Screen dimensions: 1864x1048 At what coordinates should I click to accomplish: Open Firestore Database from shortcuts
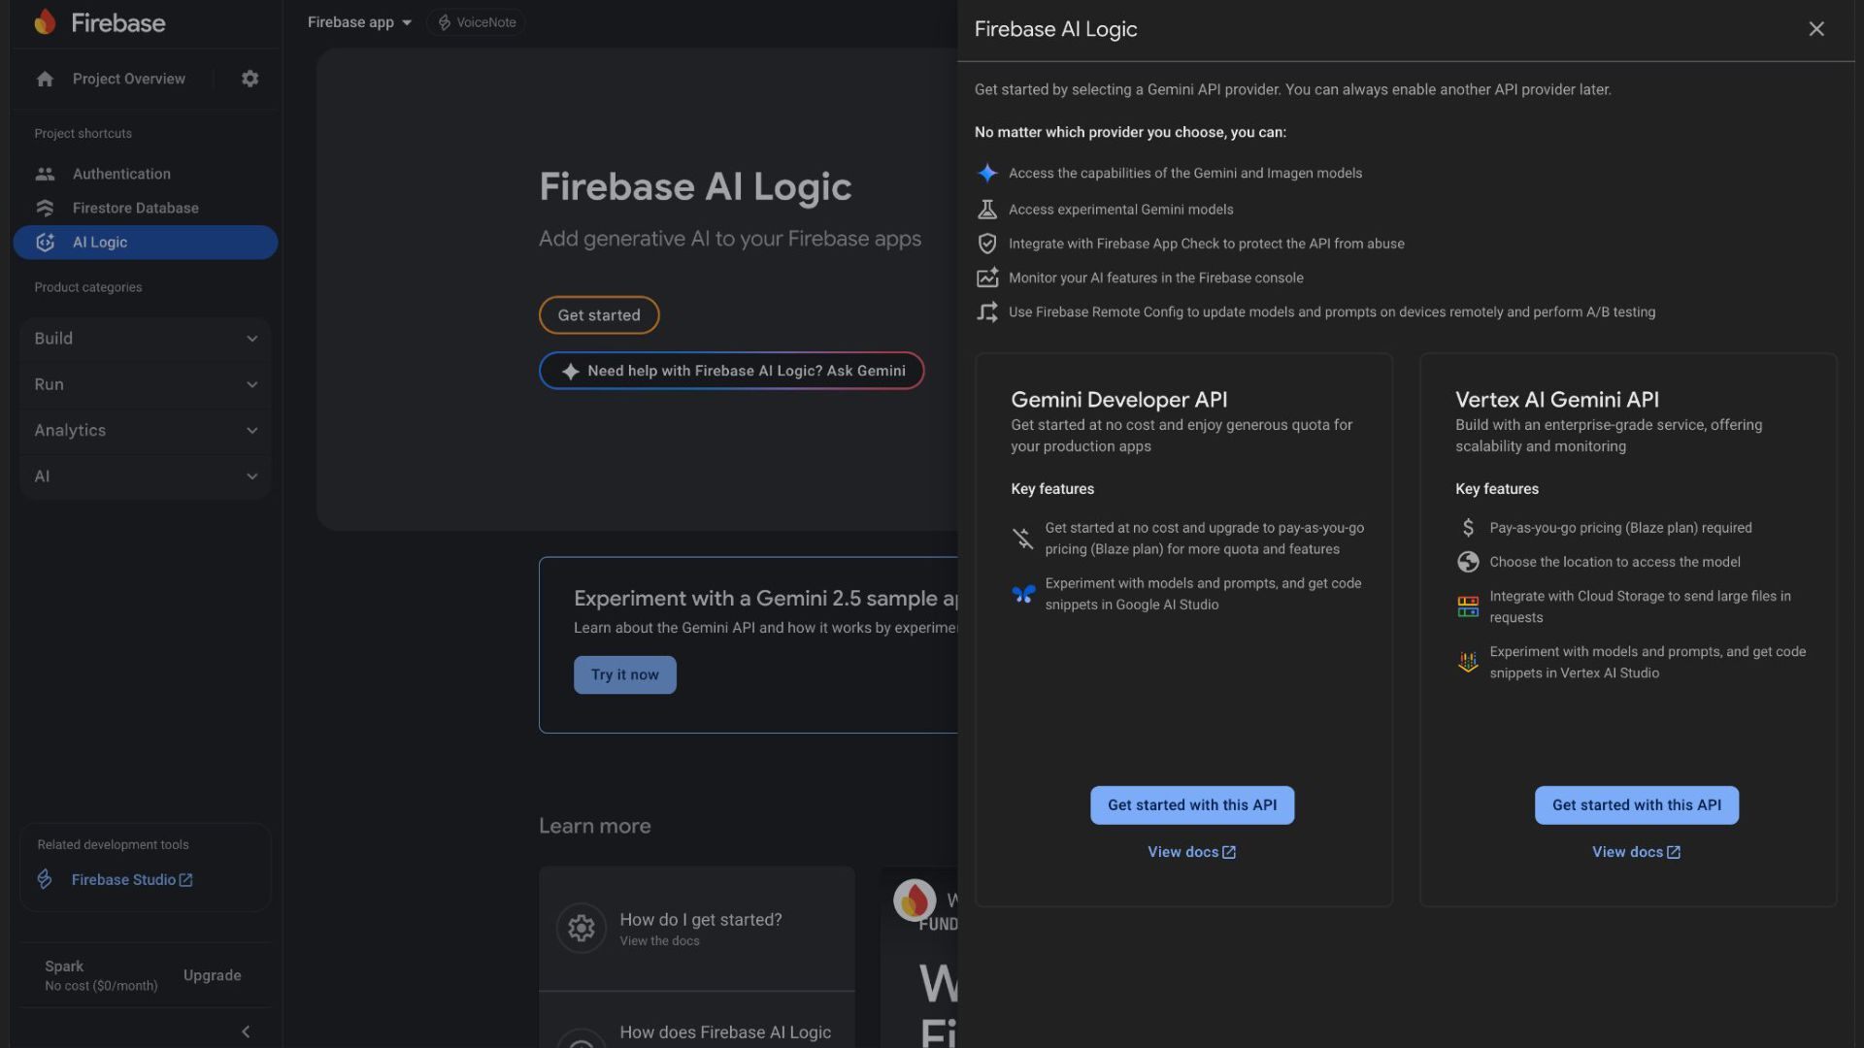(135, 209)
